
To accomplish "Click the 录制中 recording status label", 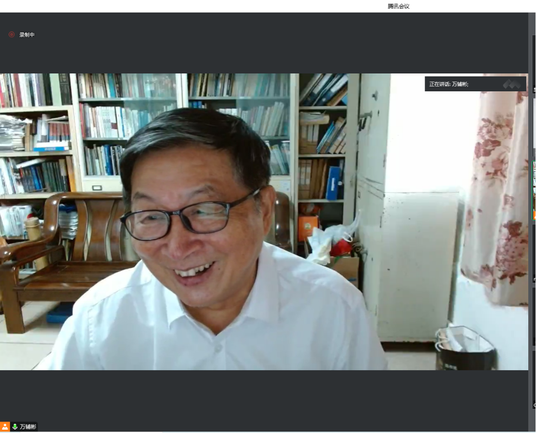I will point(27,35).
